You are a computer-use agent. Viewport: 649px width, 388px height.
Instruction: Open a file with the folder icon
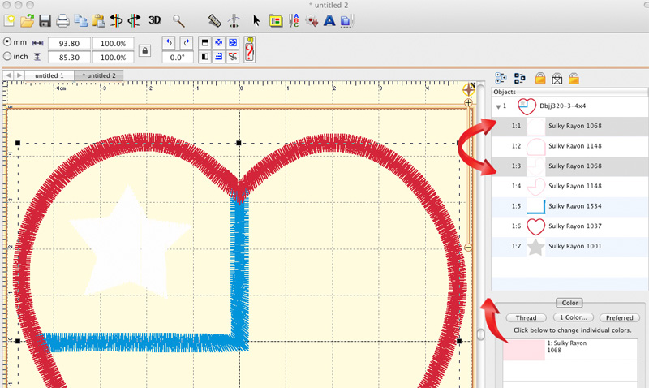27,20
